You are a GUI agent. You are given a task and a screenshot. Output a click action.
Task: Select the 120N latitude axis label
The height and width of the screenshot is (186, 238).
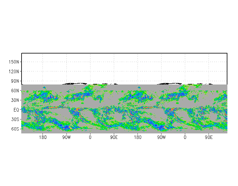[x=14, y=71]
